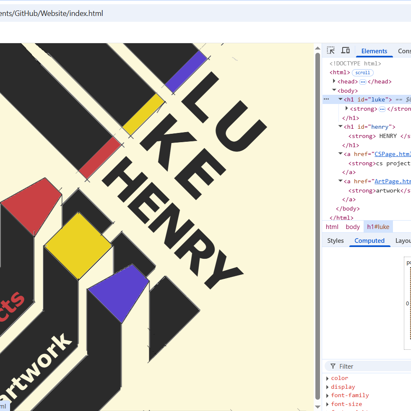Screen dimensions: 411x411
Task: Expand the color computed property
Action: click(x=328, y=378)
